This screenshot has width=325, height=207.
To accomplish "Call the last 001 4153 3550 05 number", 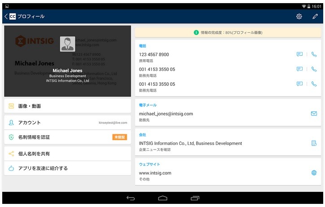I will coord(314,84).
